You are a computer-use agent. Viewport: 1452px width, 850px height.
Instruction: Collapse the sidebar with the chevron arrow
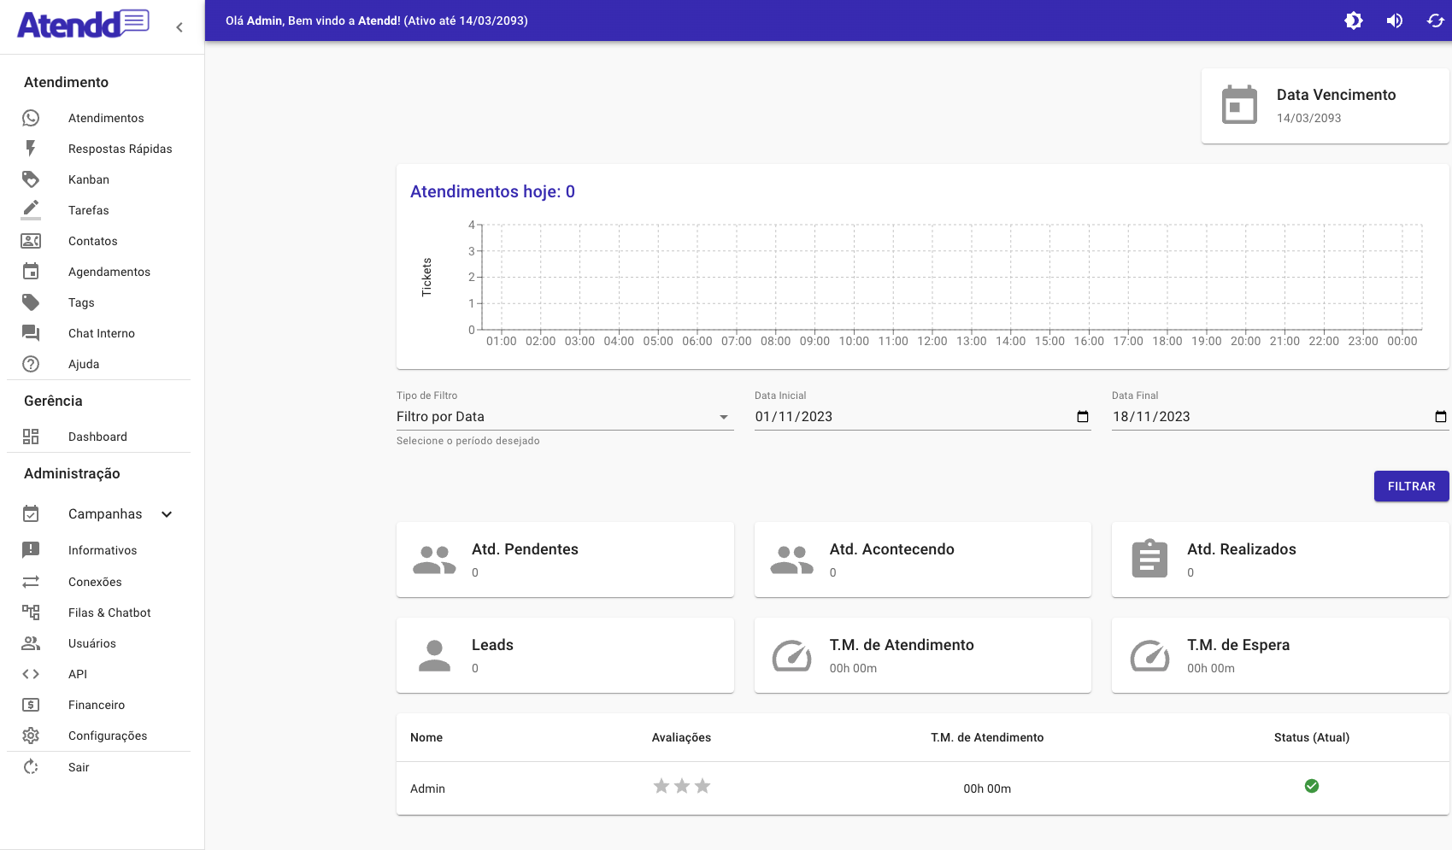click(x=179, y=27)
